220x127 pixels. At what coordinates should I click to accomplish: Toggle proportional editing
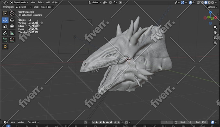(120, 3)
